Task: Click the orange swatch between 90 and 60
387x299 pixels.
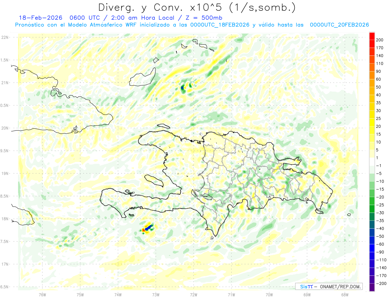Action: [372, 75]
